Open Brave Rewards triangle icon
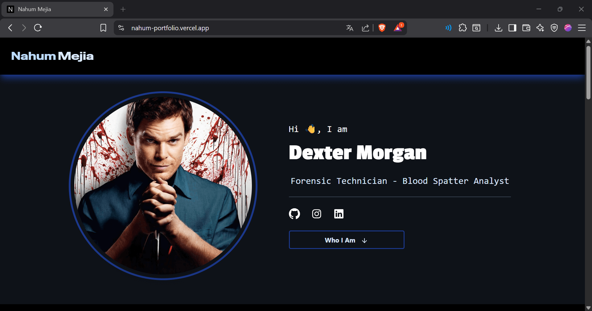592x311 pixels. (x=398, y=28)
